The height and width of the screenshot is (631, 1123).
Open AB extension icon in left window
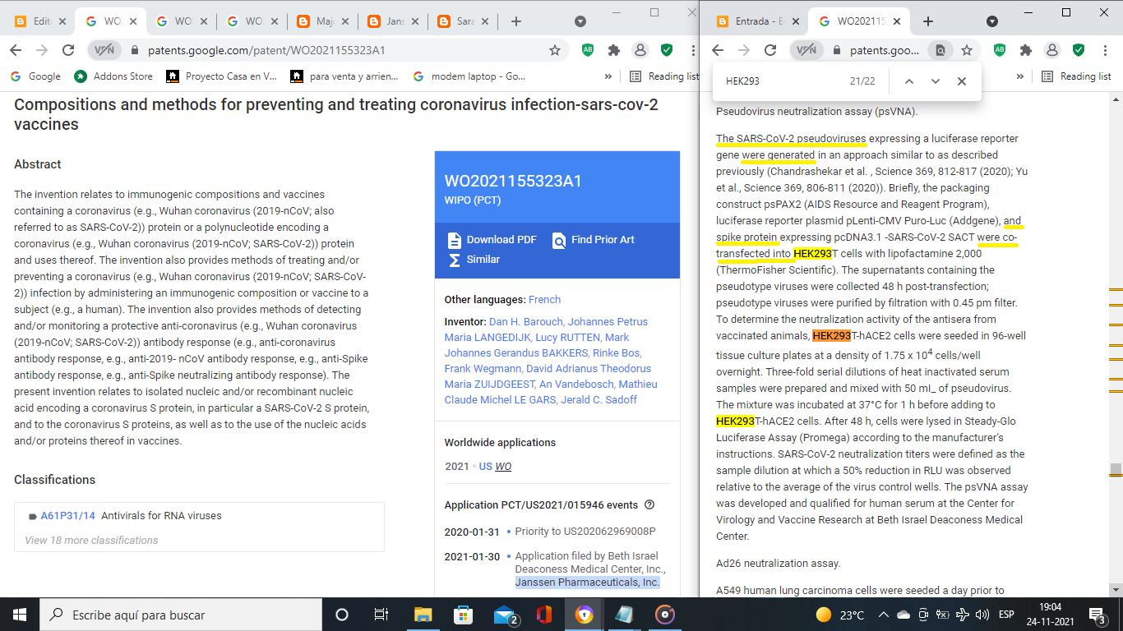(588, 50)
